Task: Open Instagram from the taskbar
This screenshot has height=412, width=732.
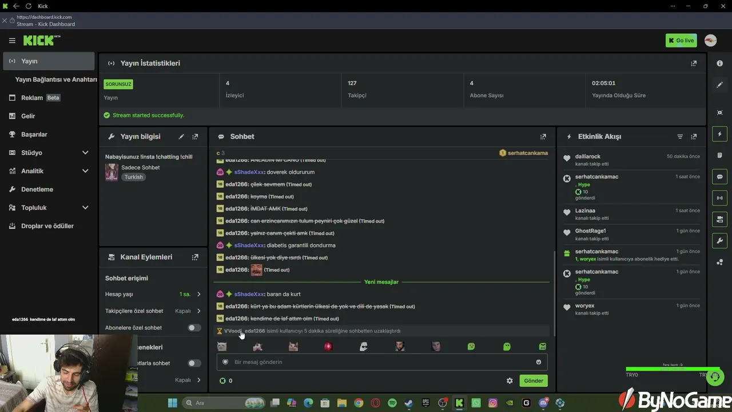Action: click(x=493, y=403)
